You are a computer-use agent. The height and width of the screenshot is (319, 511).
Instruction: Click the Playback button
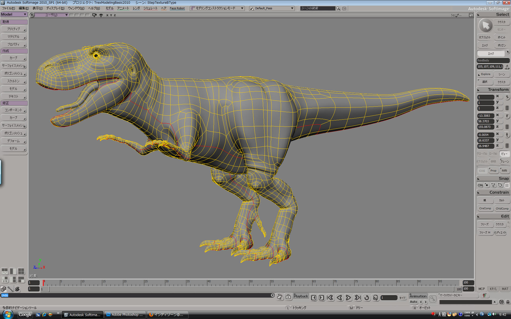pyautogui.click(x=301, y=296)
